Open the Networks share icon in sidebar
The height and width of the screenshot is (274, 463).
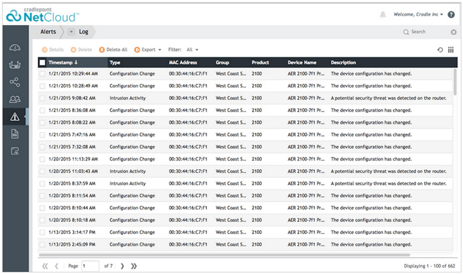click(15, 82)
